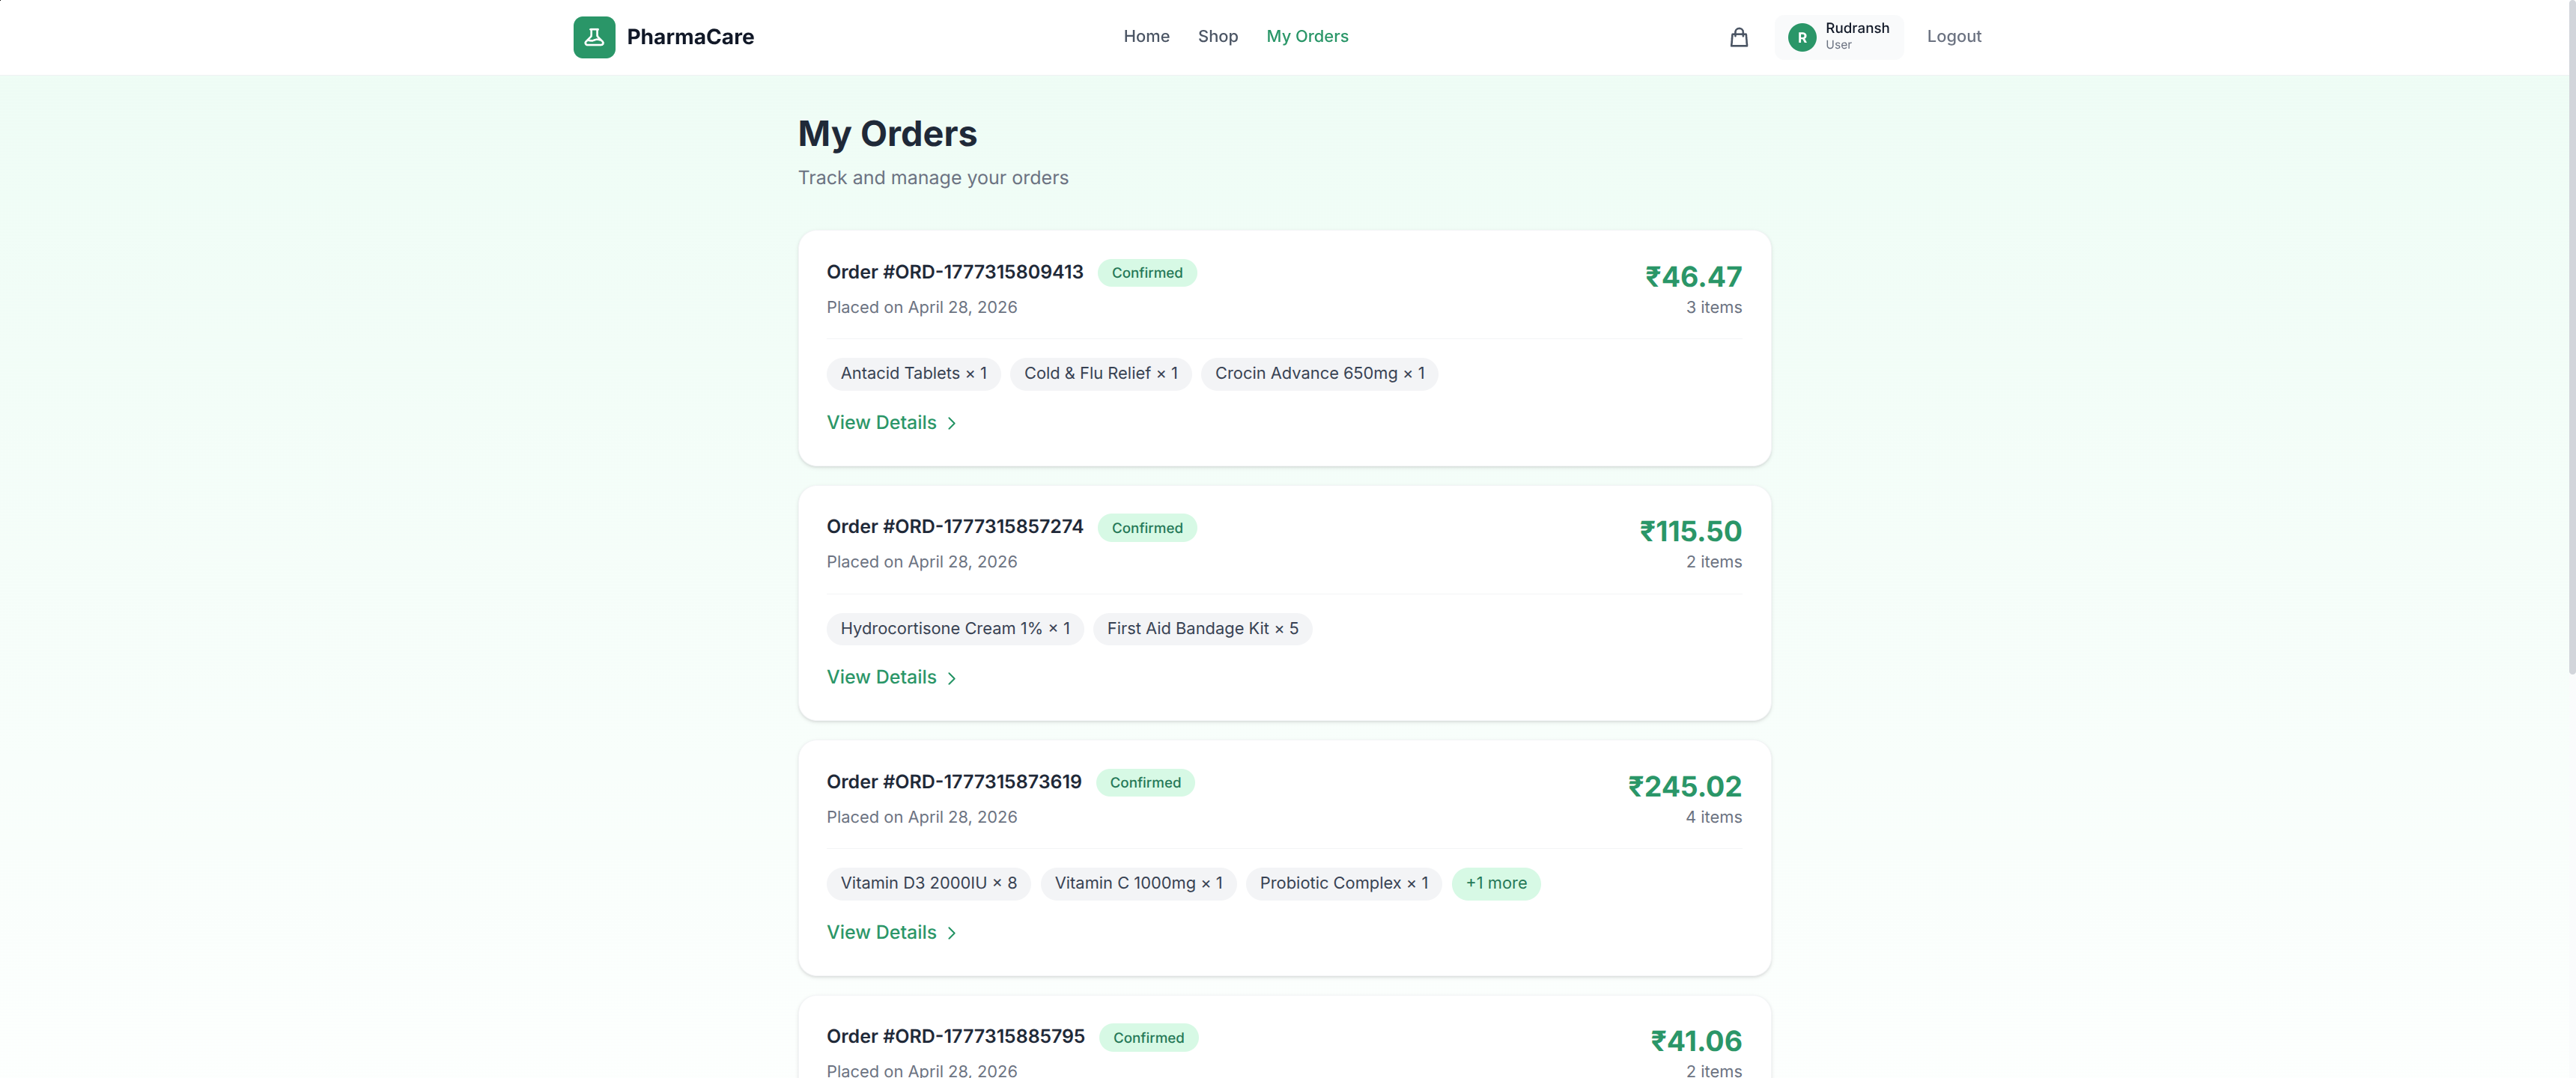Viewport: 2576px width, 1078px height.
Task: Click Track and manage your orders subtitle
Action: (933, 178)
